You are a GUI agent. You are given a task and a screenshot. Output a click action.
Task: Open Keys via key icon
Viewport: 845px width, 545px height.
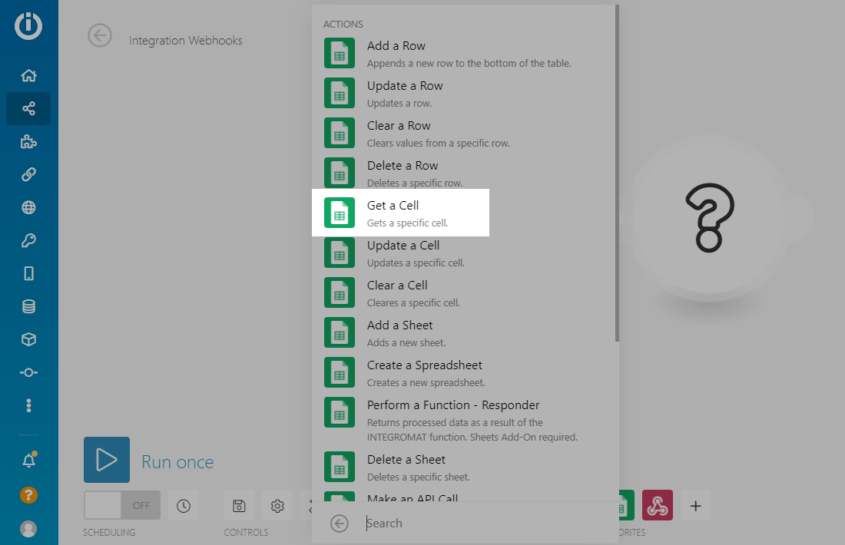(28, 240)
